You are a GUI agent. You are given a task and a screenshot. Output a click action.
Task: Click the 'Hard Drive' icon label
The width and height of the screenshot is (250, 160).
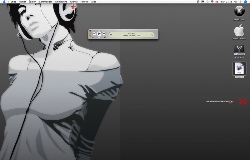(239, 58)
